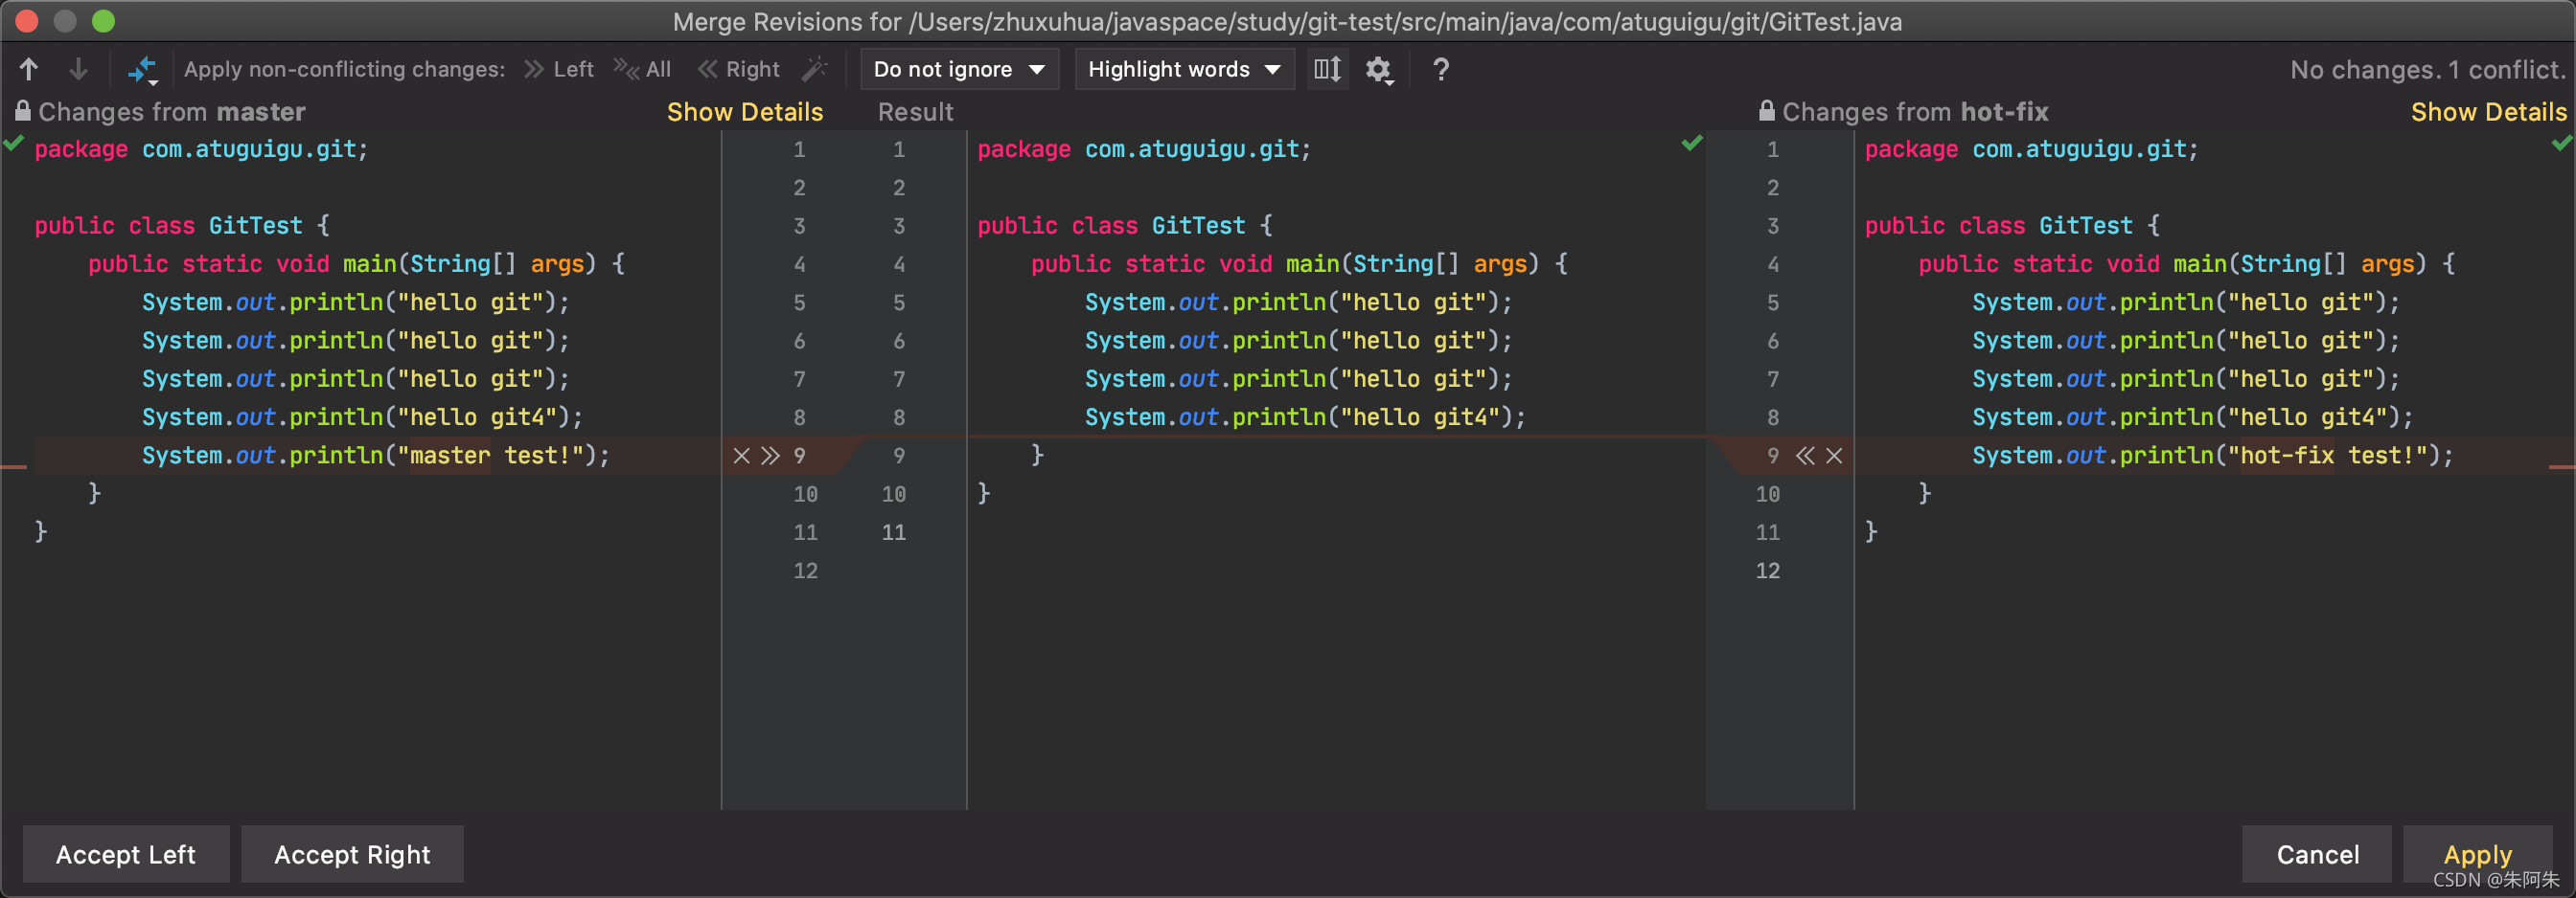Click the green checkmark in left pane
This screenshot has height=898, width=2576.
pos(13,143)
